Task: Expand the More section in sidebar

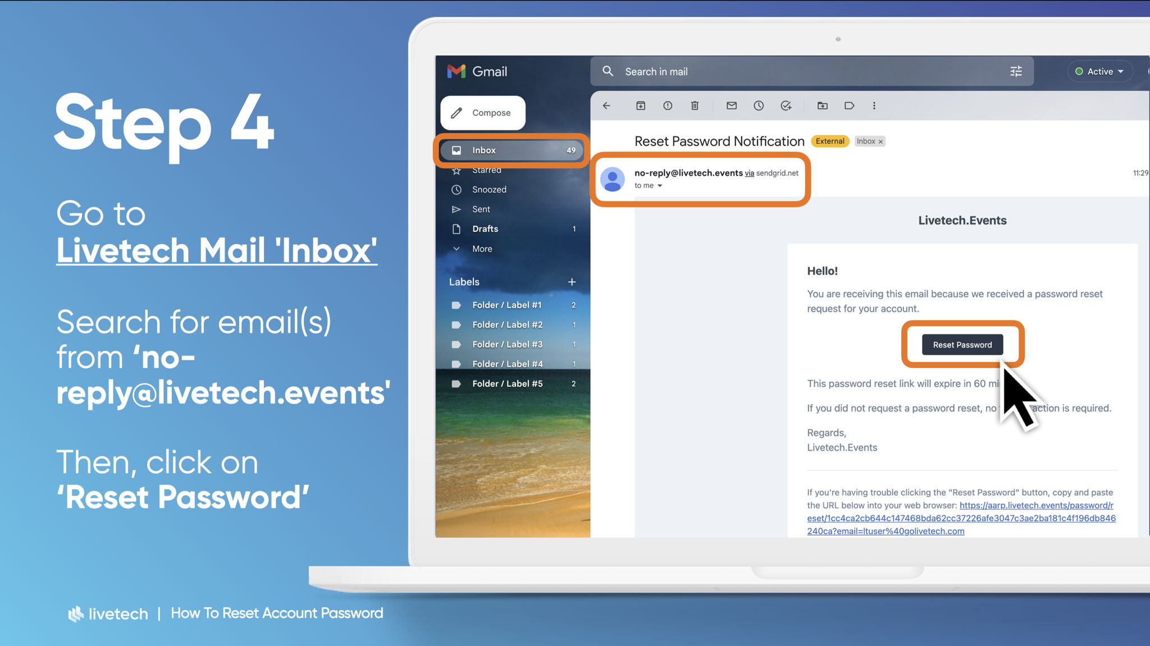Action: pos(481,249)
